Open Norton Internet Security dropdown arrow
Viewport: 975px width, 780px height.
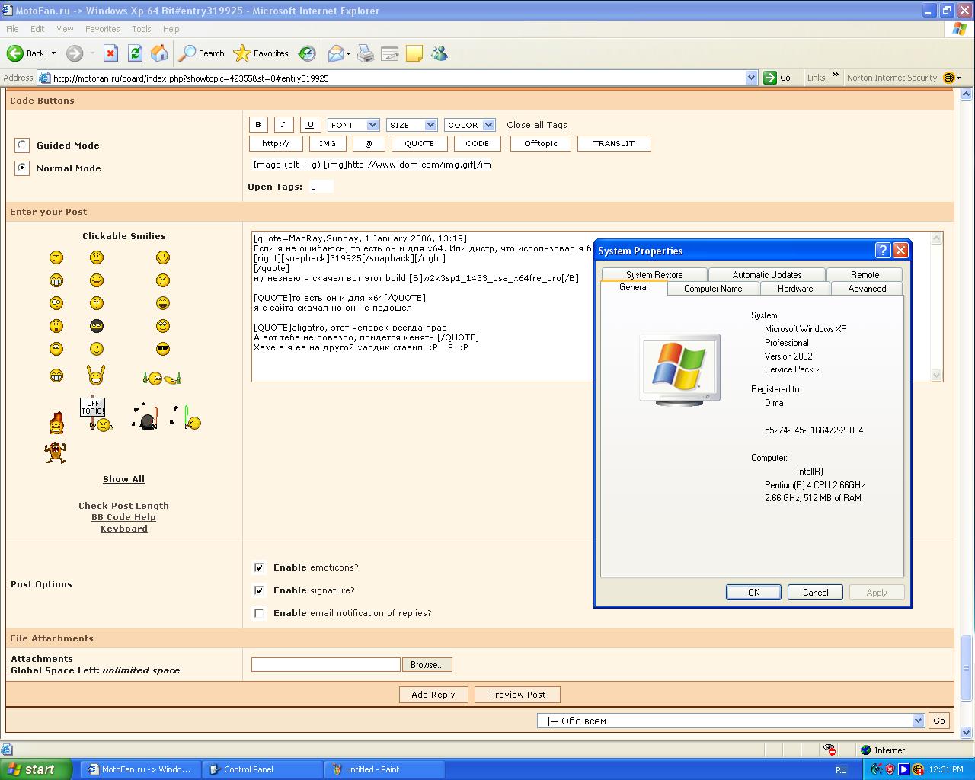(958, 78)
